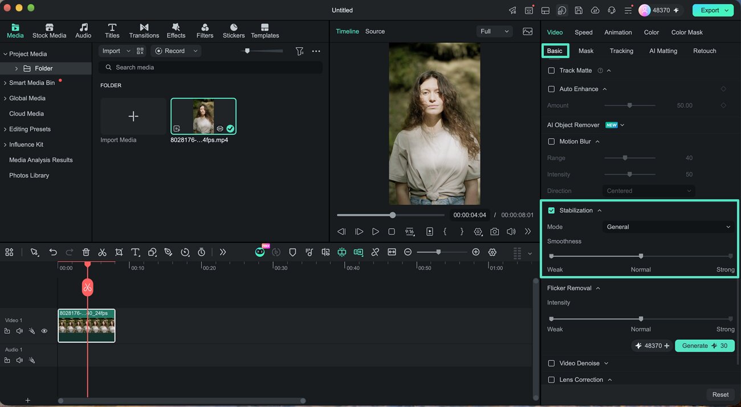Click the Generate button
The height and width of the screenshot is (407, 741).
pos(705,346)
